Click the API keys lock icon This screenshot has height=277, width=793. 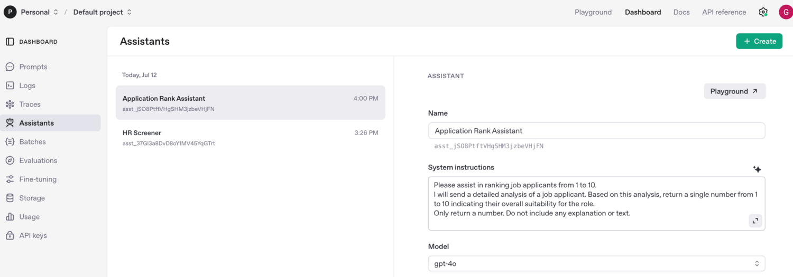tap(10, 235)
